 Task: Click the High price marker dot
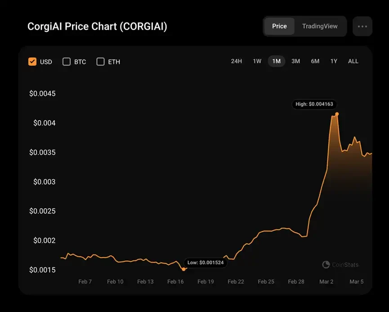pyautogui.click(x=337, y=114)
